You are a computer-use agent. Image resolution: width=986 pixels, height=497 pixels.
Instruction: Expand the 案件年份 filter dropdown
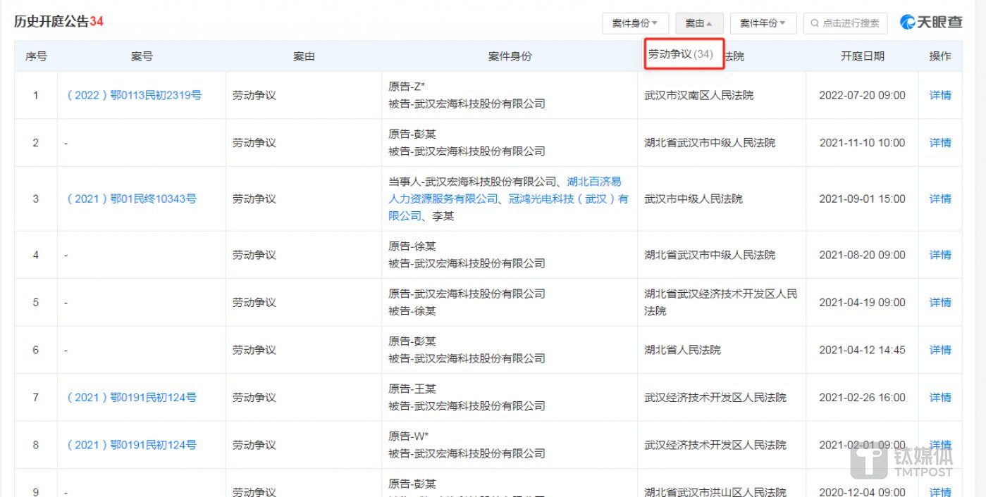[x=763, y=23]
